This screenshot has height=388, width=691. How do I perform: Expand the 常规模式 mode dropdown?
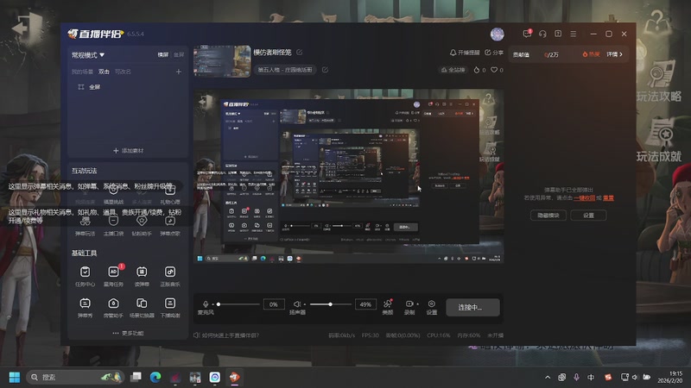[x=88, y=55]
